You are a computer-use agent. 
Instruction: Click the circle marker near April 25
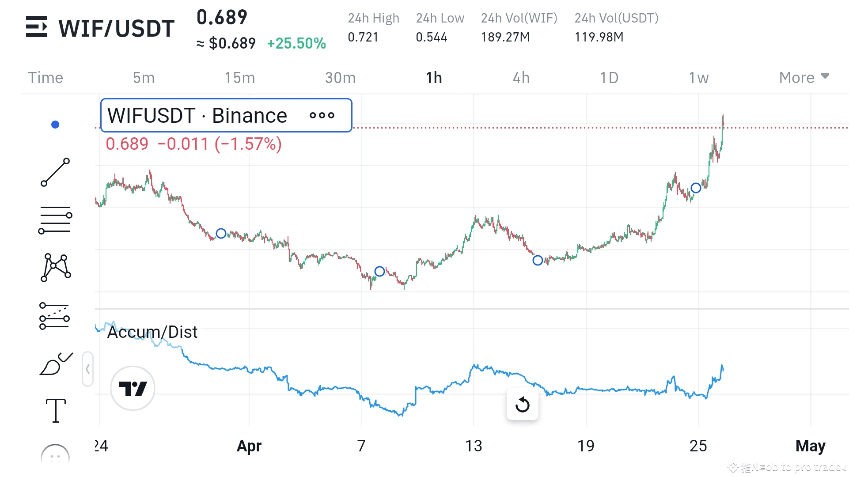[696, 188]
